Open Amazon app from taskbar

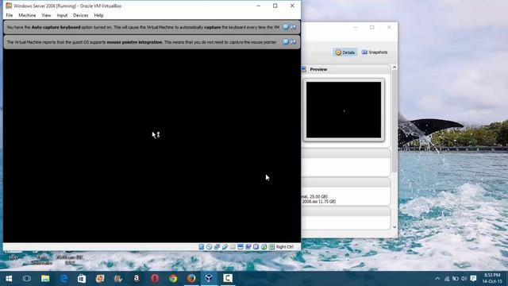(137, 278)
